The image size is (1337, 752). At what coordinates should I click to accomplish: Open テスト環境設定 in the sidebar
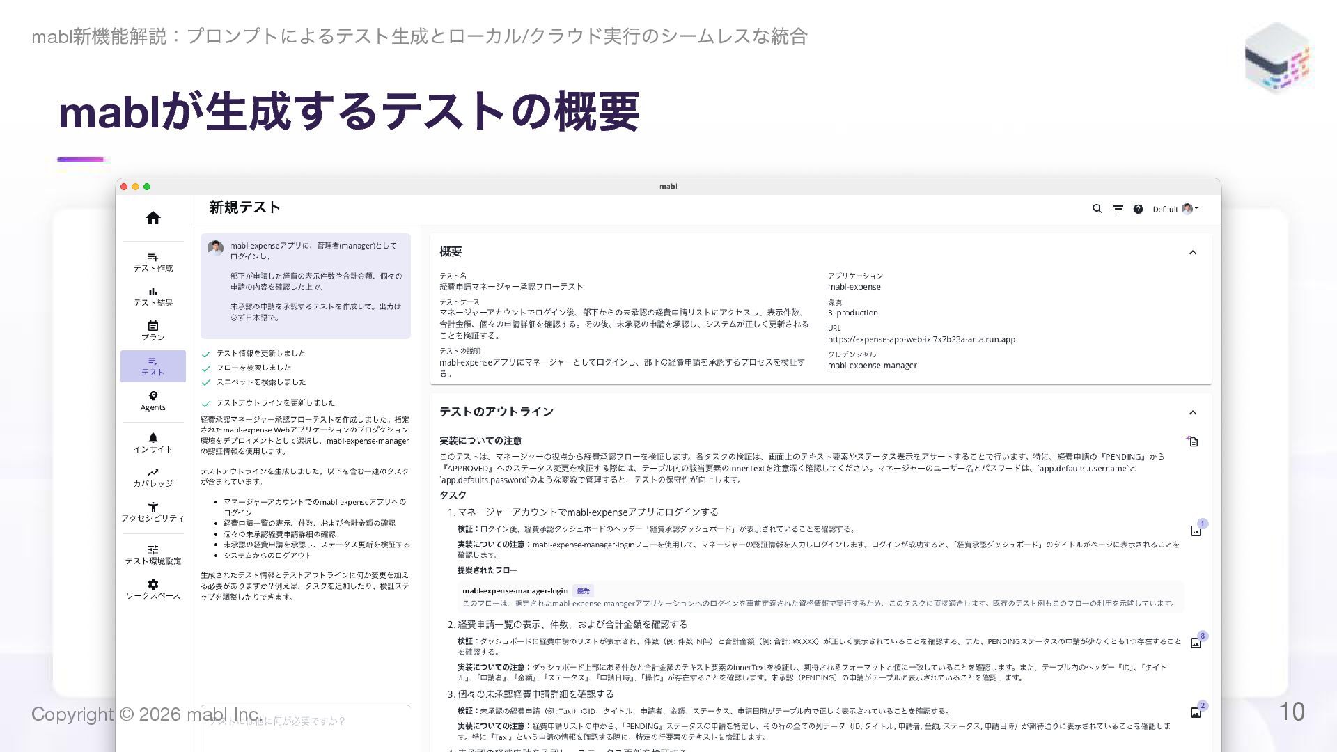(x=153, y=554)
